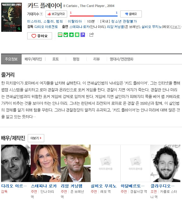Click the red-blue expectation ratio bar
This screenshot has height=202, width=182.
coord(94,16)
